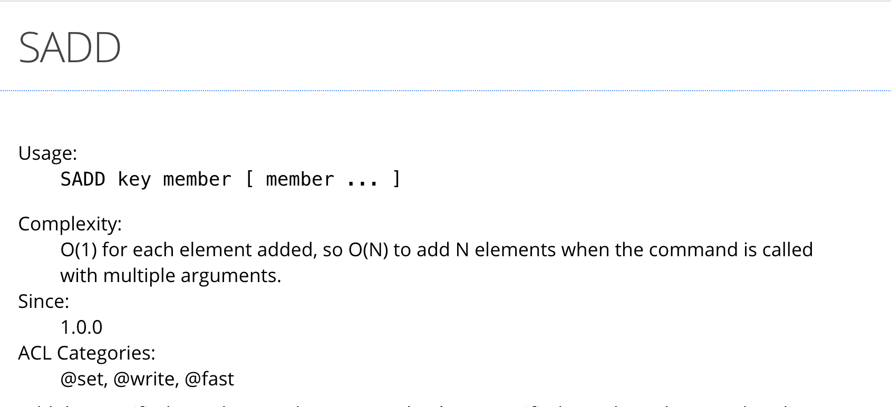Click the first 'member' argument in syntax
Screen dimensions: 891x407
tap(197, 180)
